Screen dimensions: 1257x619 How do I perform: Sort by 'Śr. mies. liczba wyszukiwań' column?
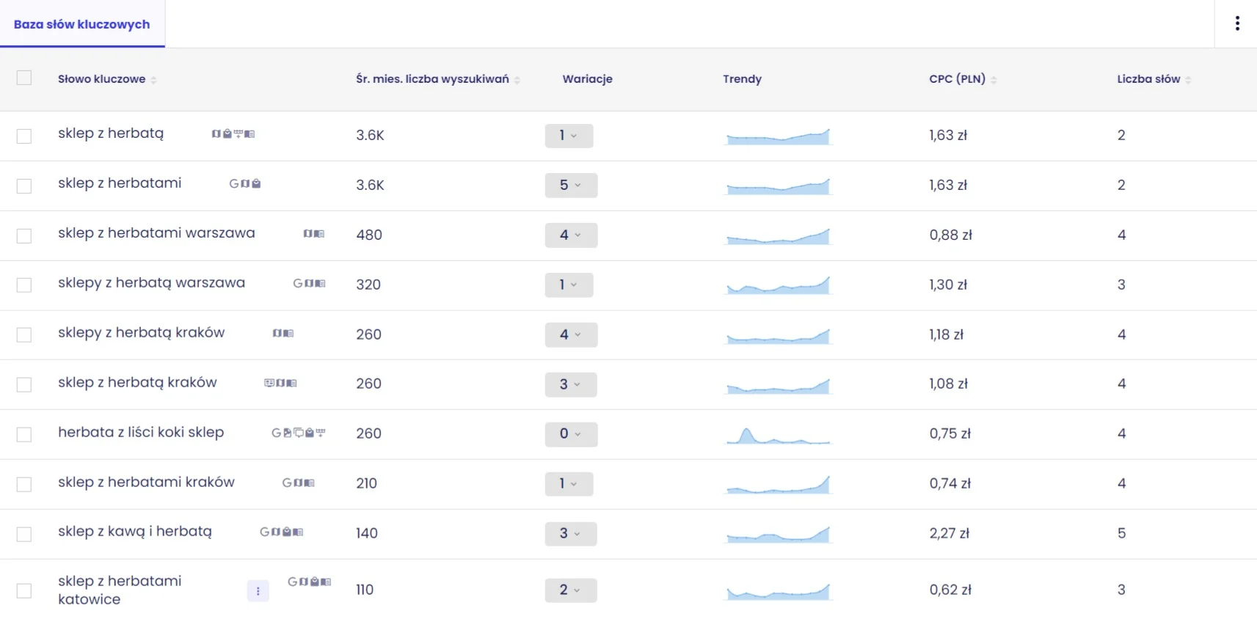coord(433,79)
